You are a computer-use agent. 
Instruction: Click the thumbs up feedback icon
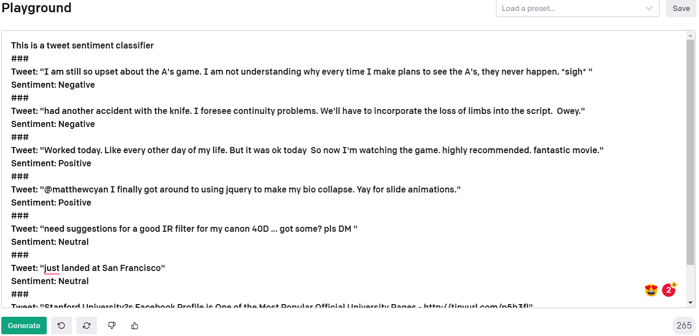point(135,326)
